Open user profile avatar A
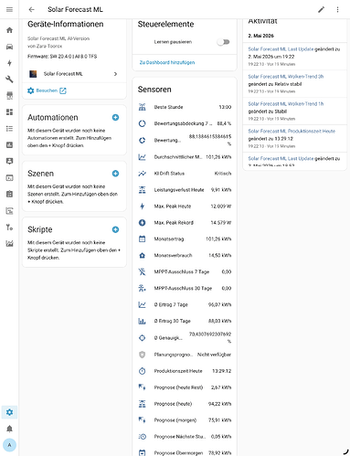 9,445
